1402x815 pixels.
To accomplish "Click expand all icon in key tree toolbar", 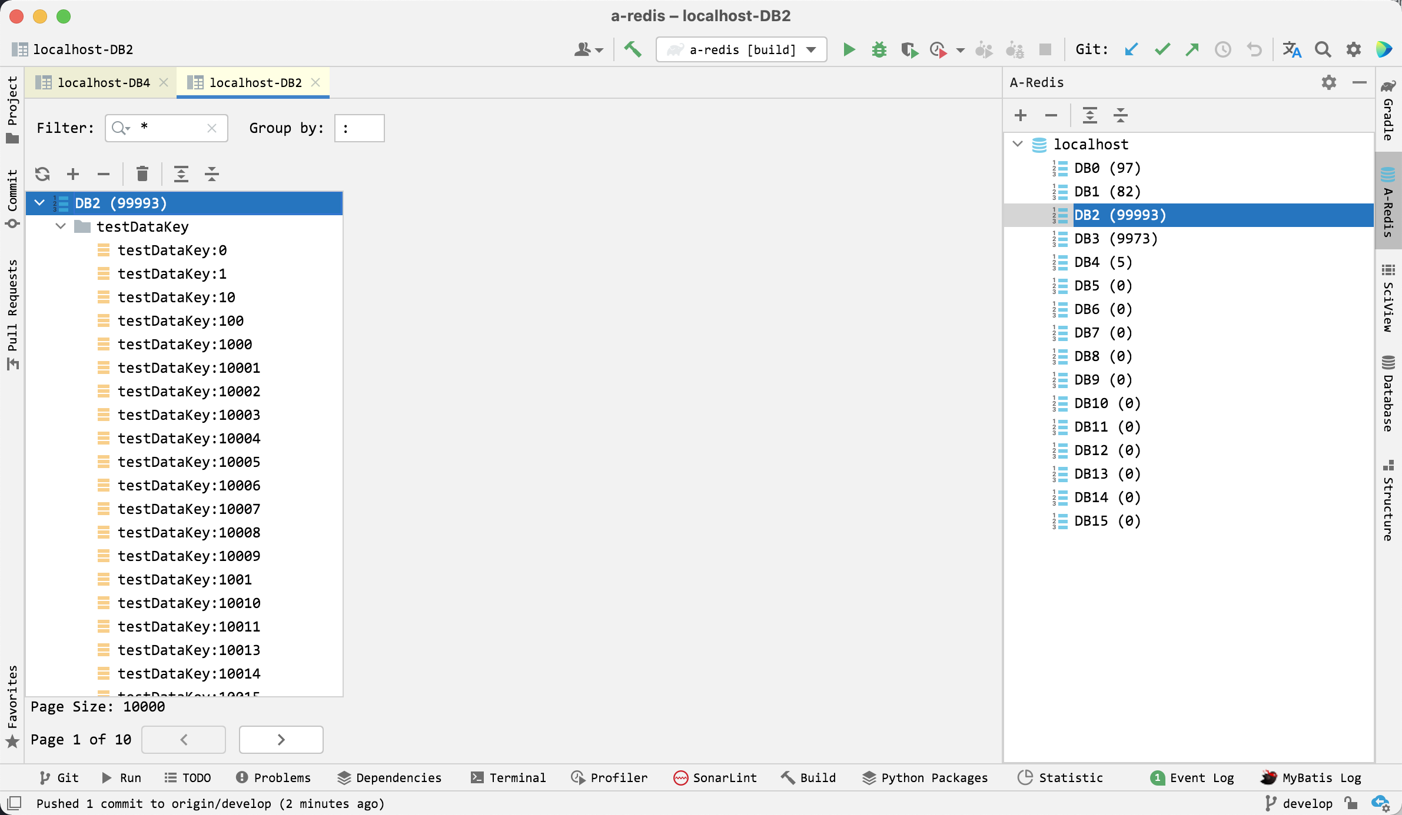I will [181, 174].
